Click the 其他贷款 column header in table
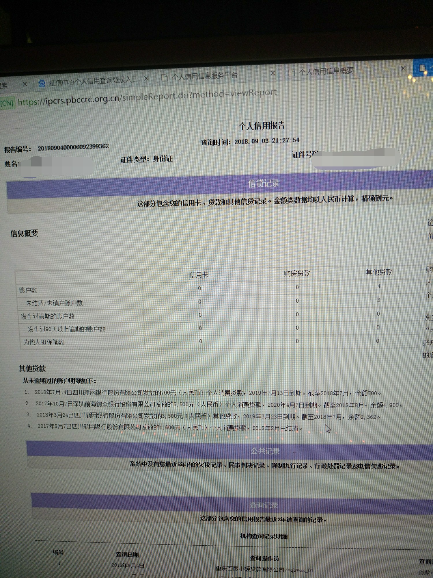 (379, 272)
